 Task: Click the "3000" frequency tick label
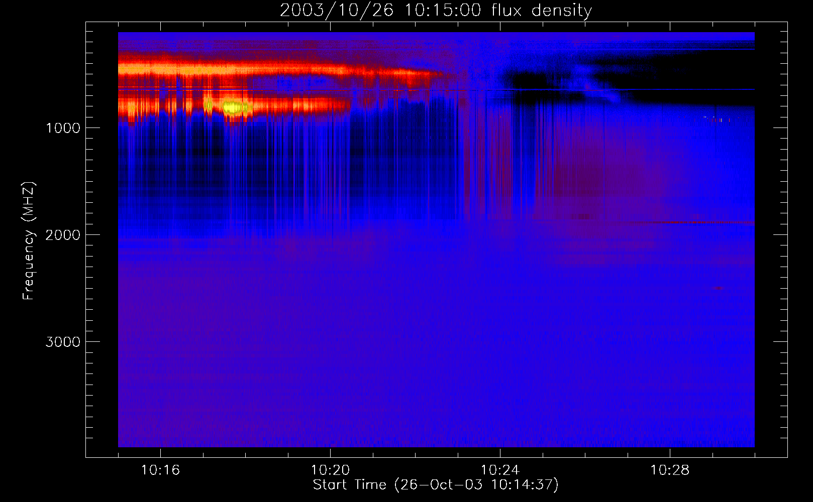pos(63,342)
